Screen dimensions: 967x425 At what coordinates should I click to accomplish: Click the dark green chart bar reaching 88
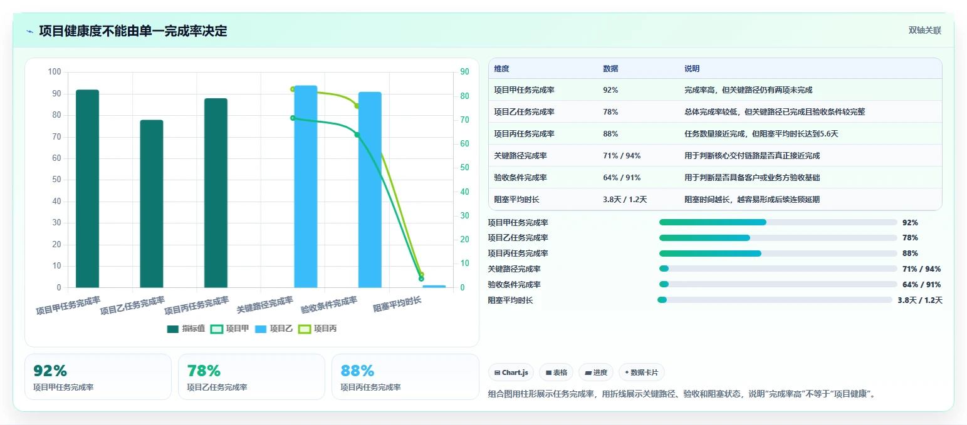tap(216, 193)
